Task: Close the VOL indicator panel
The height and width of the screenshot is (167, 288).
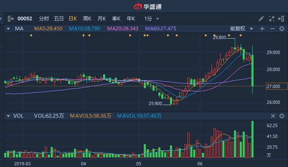Action: coord(273,116)
